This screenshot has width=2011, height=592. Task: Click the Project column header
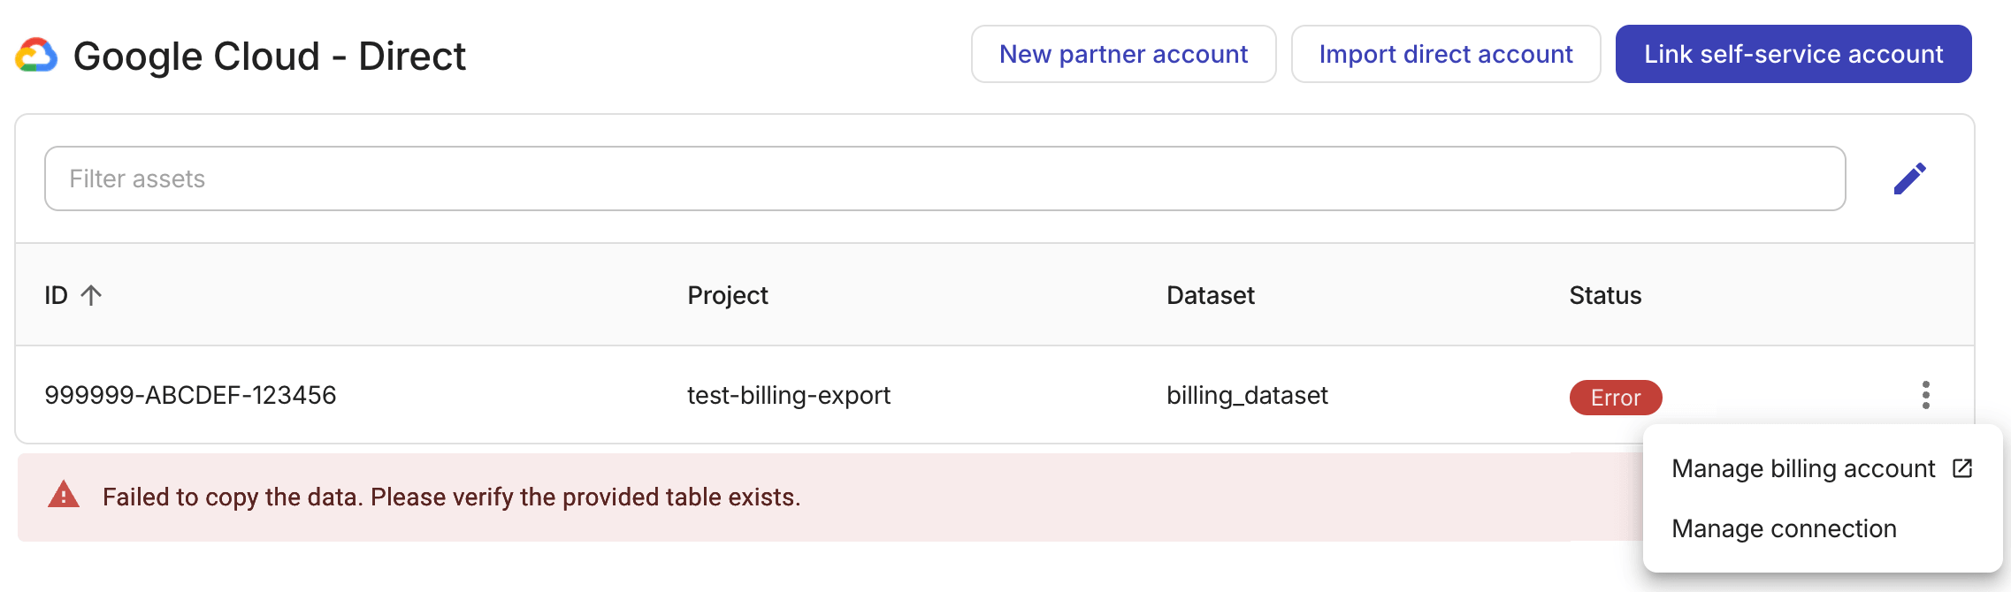728,295
